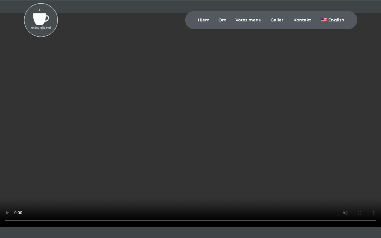The image size is (381, 238).
Task: Unmute the video audio
Action: coord(345,213)
